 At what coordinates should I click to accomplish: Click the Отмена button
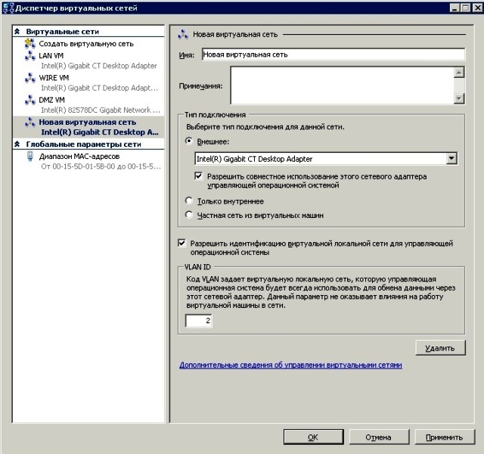click(379, 437)
